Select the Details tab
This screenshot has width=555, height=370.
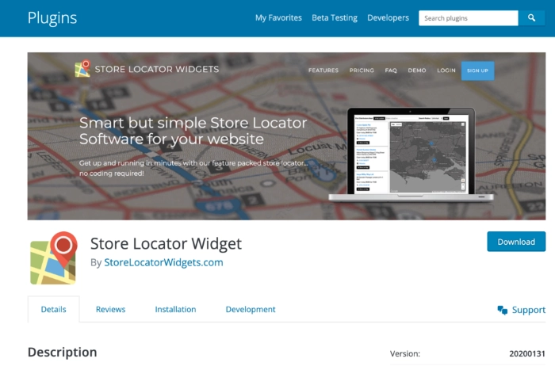coord(53,309)
